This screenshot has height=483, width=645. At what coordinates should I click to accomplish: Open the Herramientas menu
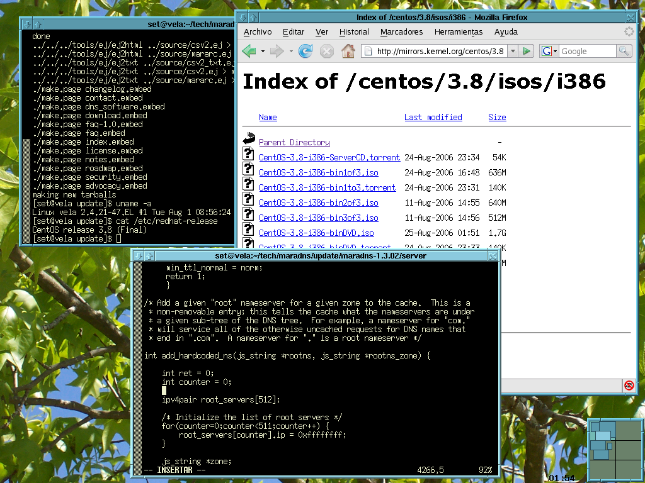(x=459, y=31)
